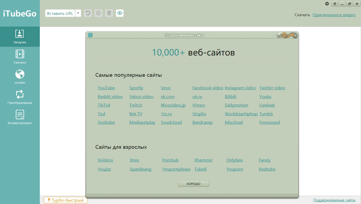Click the Вставить URL button
This screenshot has height=204, width=361.
click(60, 13)
